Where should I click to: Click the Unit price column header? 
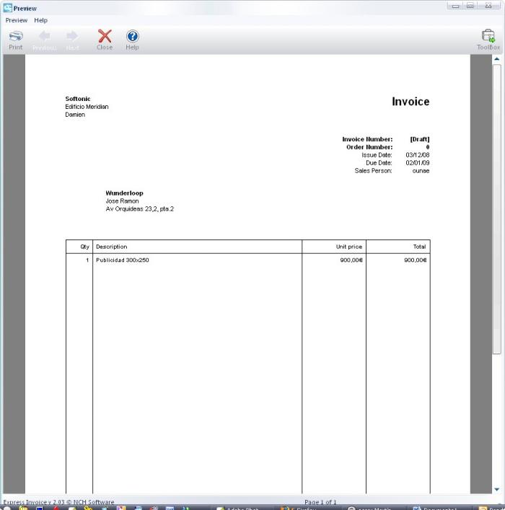coord(349,247)
